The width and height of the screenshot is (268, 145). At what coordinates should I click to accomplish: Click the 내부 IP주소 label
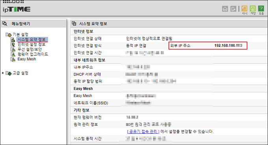point(83,67)
